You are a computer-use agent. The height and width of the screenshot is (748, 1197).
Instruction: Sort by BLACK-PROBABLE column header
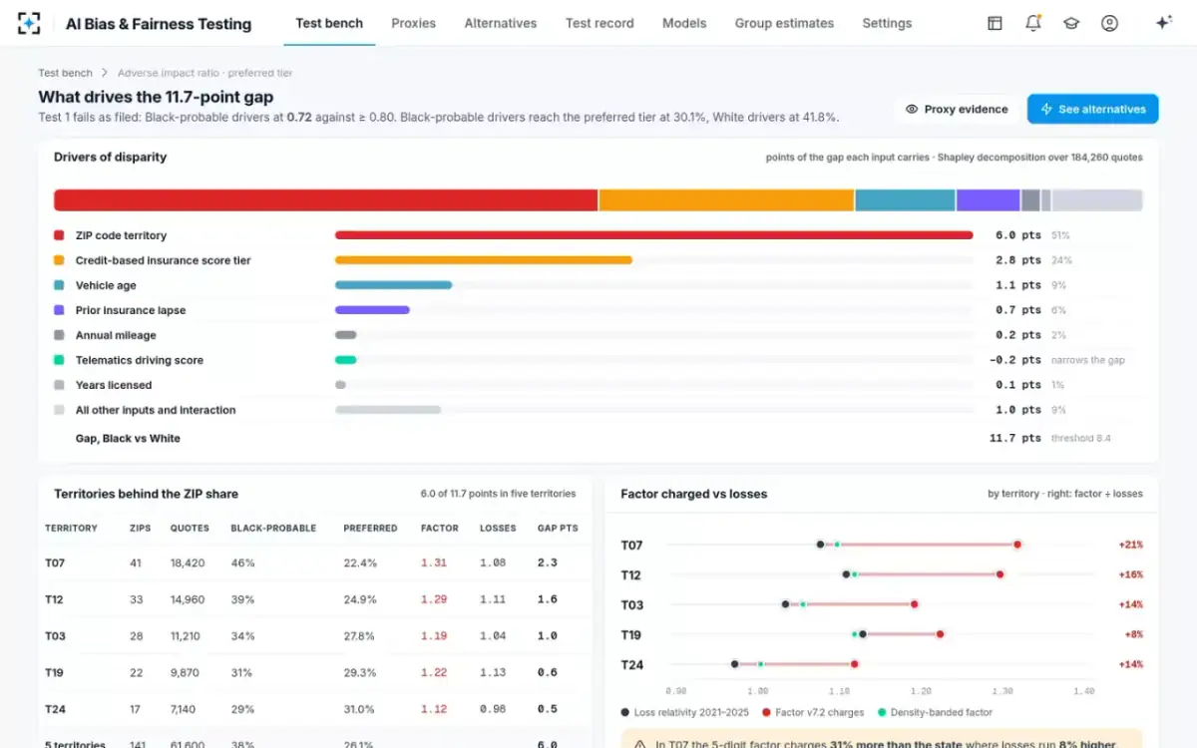pyautogui.click(x=273, y=528)
